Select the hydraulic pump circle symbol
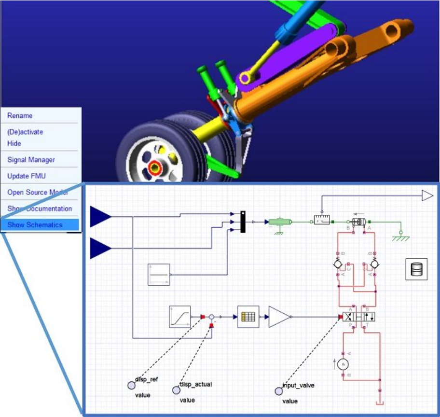The image size is (440, 417). tap(343, 363)
